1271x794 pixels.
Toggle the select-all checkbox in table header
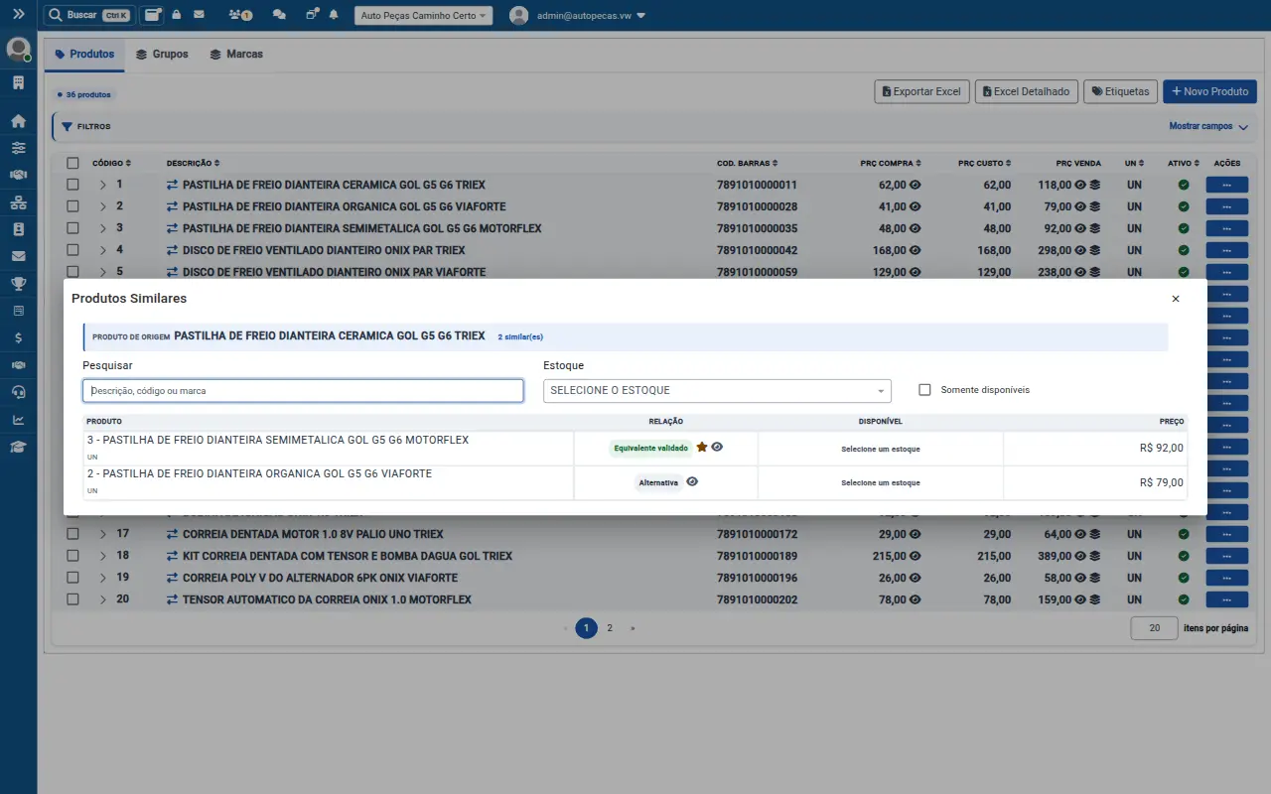72,163
